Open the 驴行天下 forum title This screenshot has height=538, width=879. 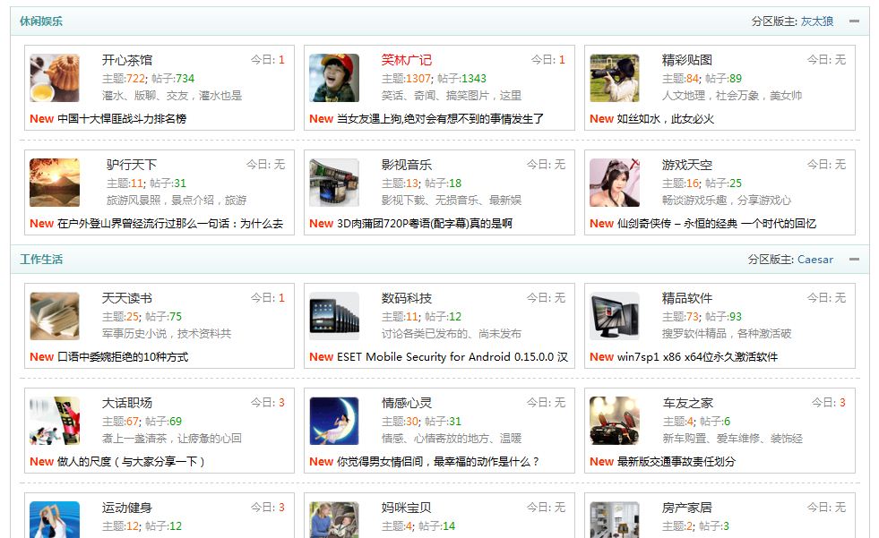coord(131,165)
